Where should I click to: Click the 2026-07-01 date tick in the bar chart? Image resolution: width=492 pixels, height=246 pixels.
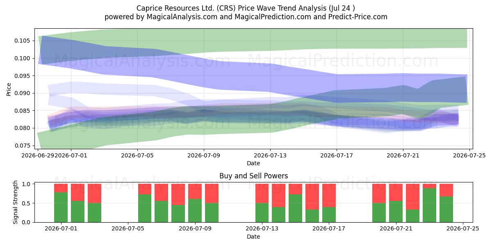pyautogui.click(x=61, y=228)
